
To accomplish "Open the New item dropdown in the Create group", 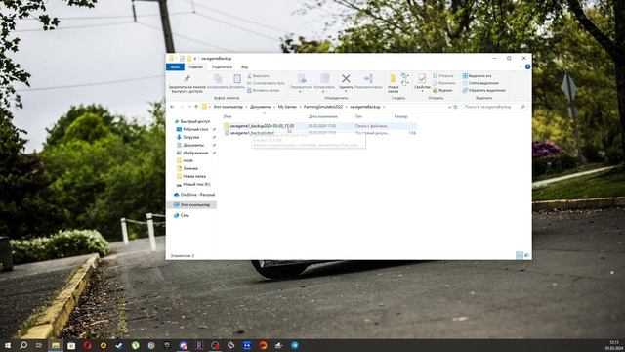I will pos(405,76).
